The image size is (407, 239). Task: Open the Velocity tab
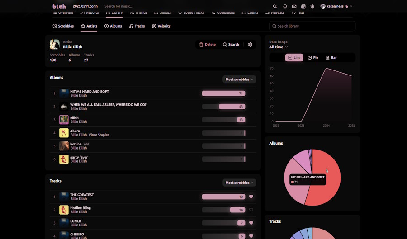pos(161,26)
